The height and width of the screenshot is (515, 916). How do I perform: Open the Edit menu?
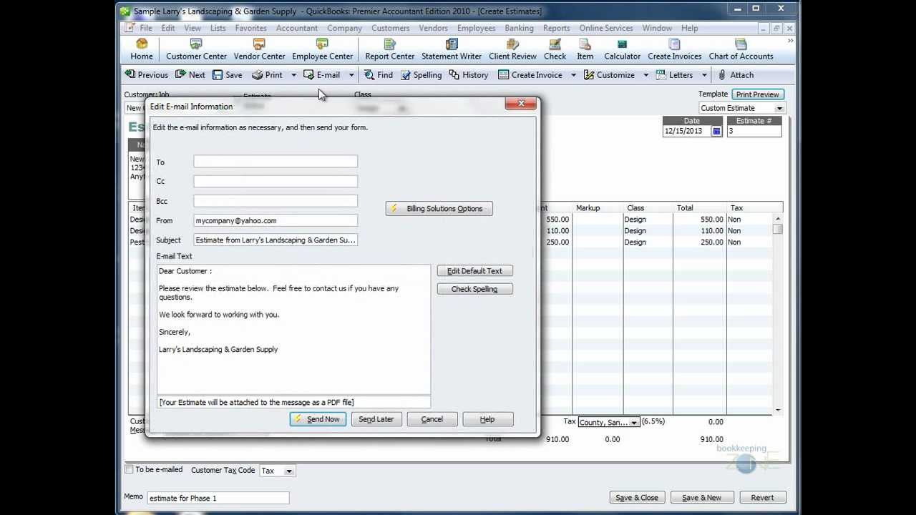(168, 28)
